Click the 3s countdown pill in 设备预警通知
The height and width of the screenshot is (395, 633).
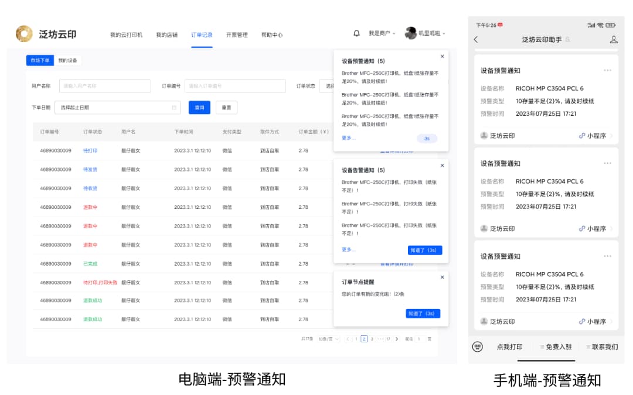(x=427, y=139)
